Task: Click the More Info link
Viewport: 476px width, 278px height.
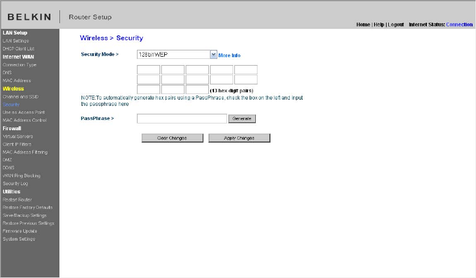Action: (x=229, y=55)
